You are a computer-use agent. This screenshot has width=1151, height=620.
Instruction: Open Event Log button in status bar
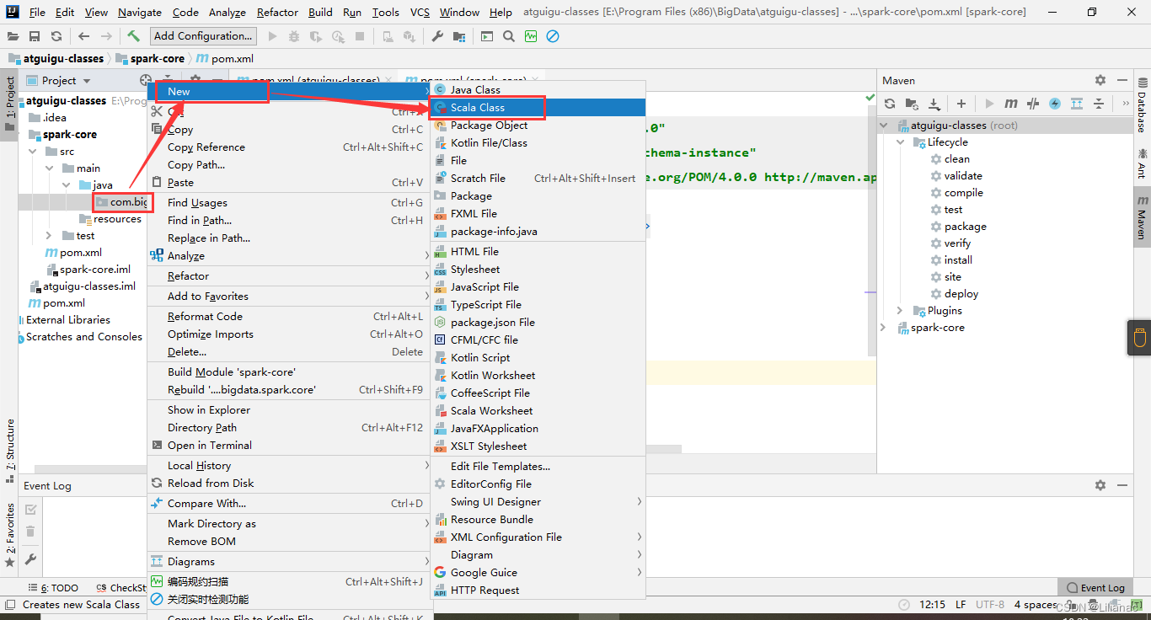click(1095, 588)
